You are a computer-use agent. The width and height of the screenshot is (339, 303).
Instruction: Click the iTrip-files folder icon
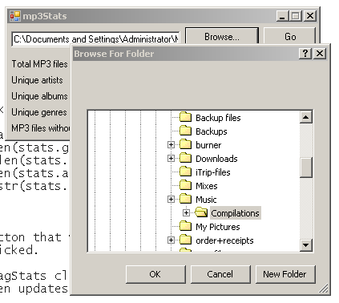(x=185, y=172)
